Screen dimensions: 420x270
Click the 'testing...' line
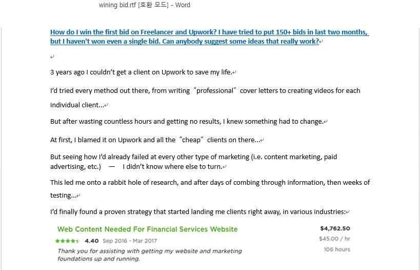tap(63, 196)
